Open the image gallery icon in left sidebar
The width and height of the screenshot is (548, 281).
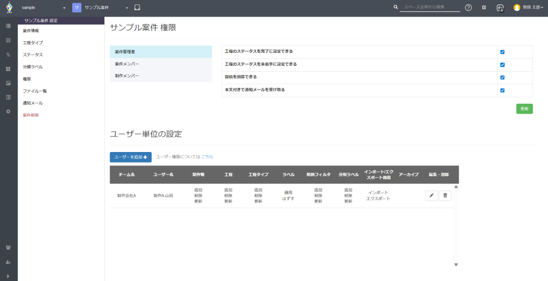8,83
